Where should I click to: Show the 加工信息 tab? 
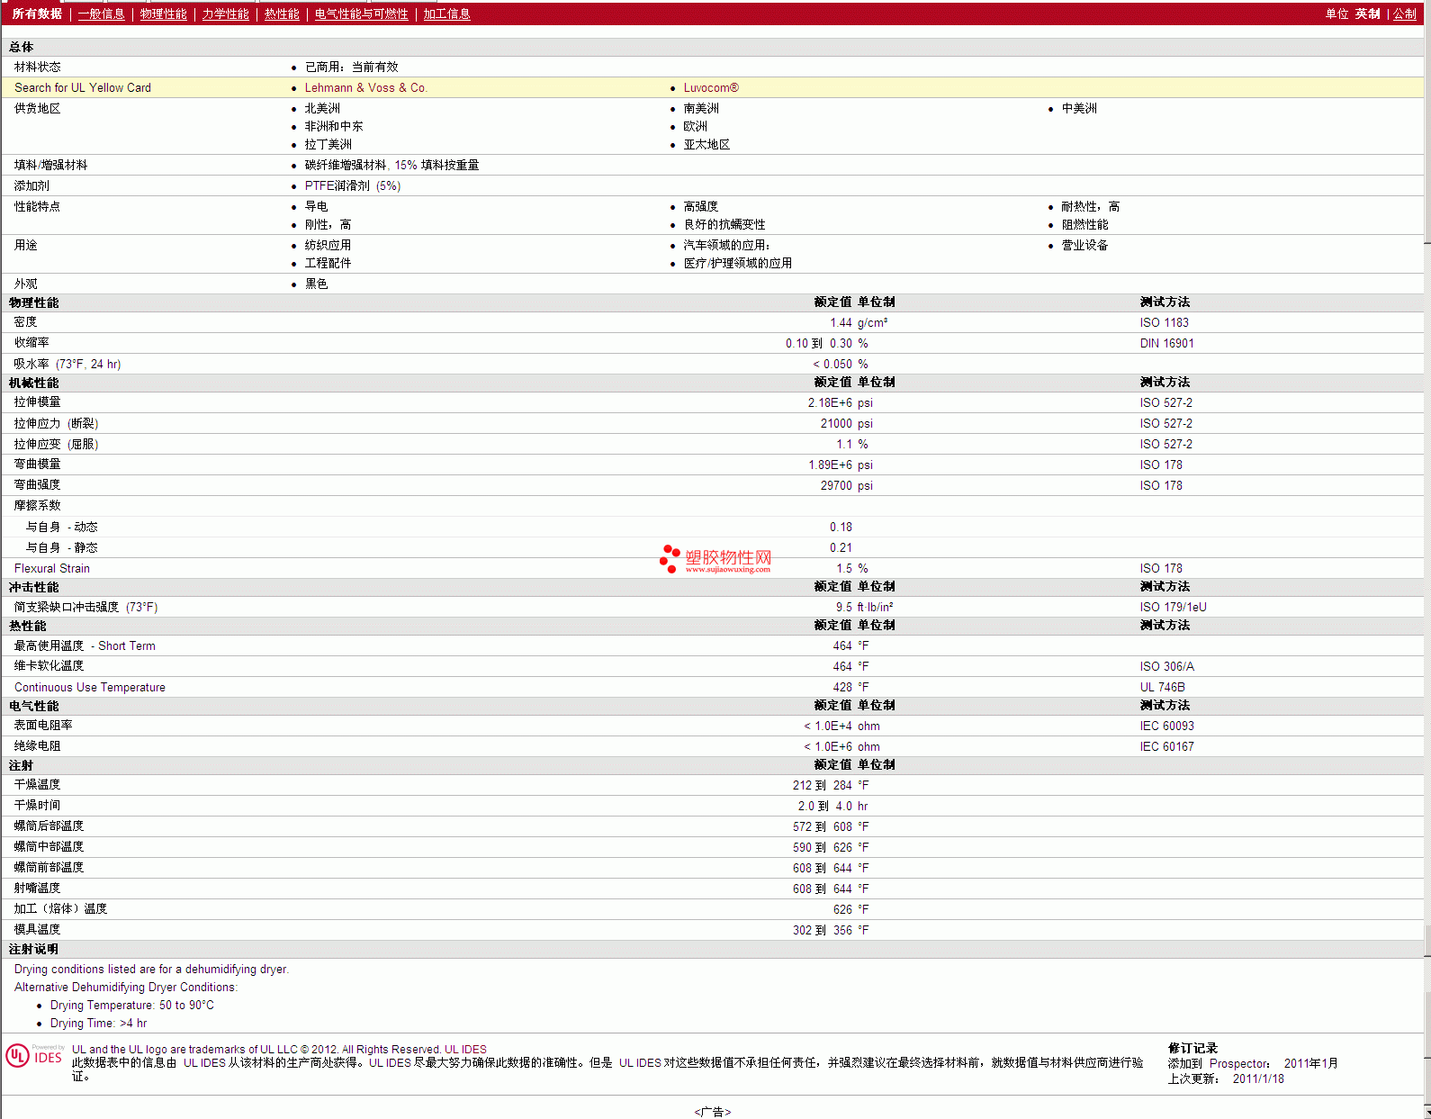[x=446, y=14]
